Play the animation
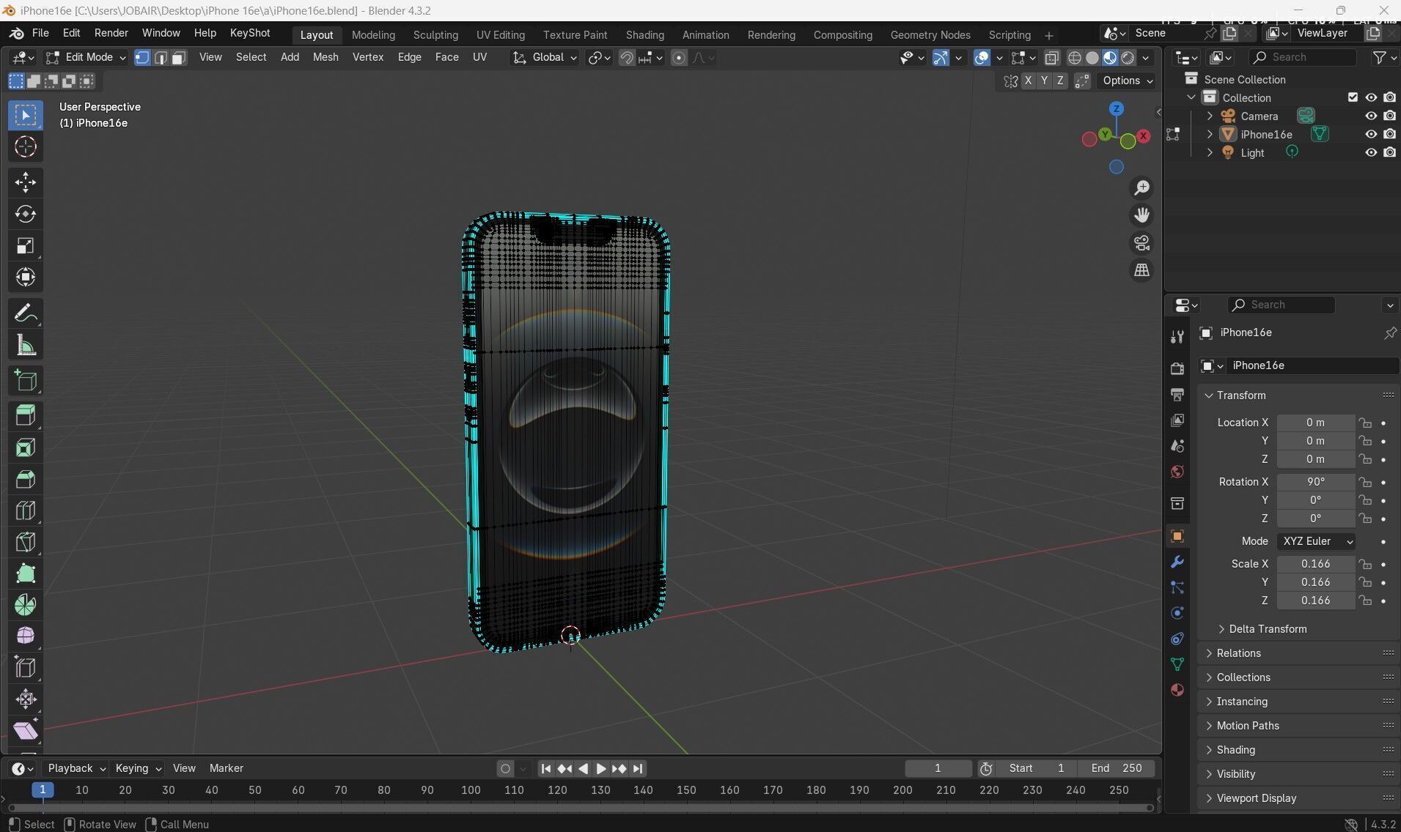1401x832 pixels. coord(600,768)
